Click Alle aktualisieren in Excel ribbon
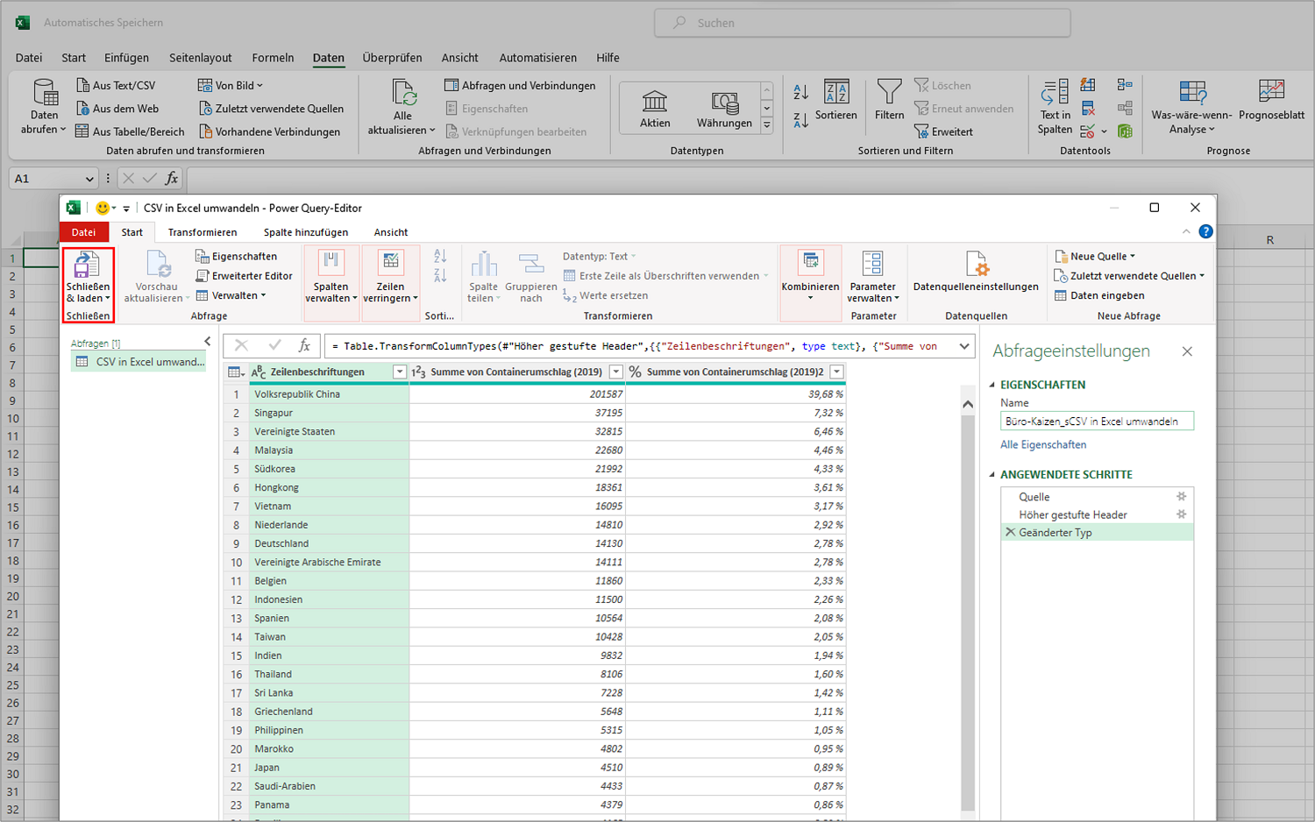The width and height of the screenshot is (1315, 822). [402, 107]
